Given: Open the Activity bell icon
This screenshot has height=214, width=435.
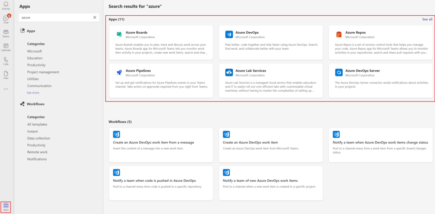Looking at the screenshot, I should click(6, 5).
